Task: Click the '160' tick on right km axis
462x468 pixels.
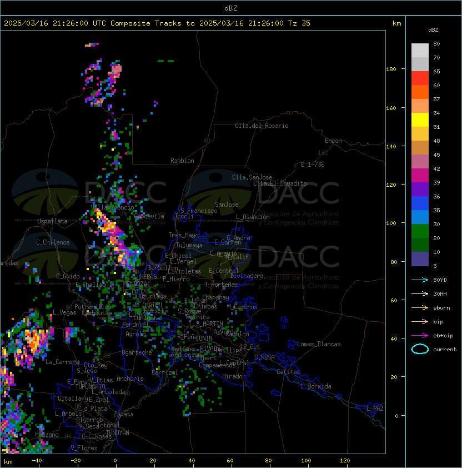Action: click(x=391, y=108)
